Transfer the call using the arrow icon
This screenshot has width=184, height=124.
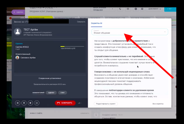click(30, 103)
